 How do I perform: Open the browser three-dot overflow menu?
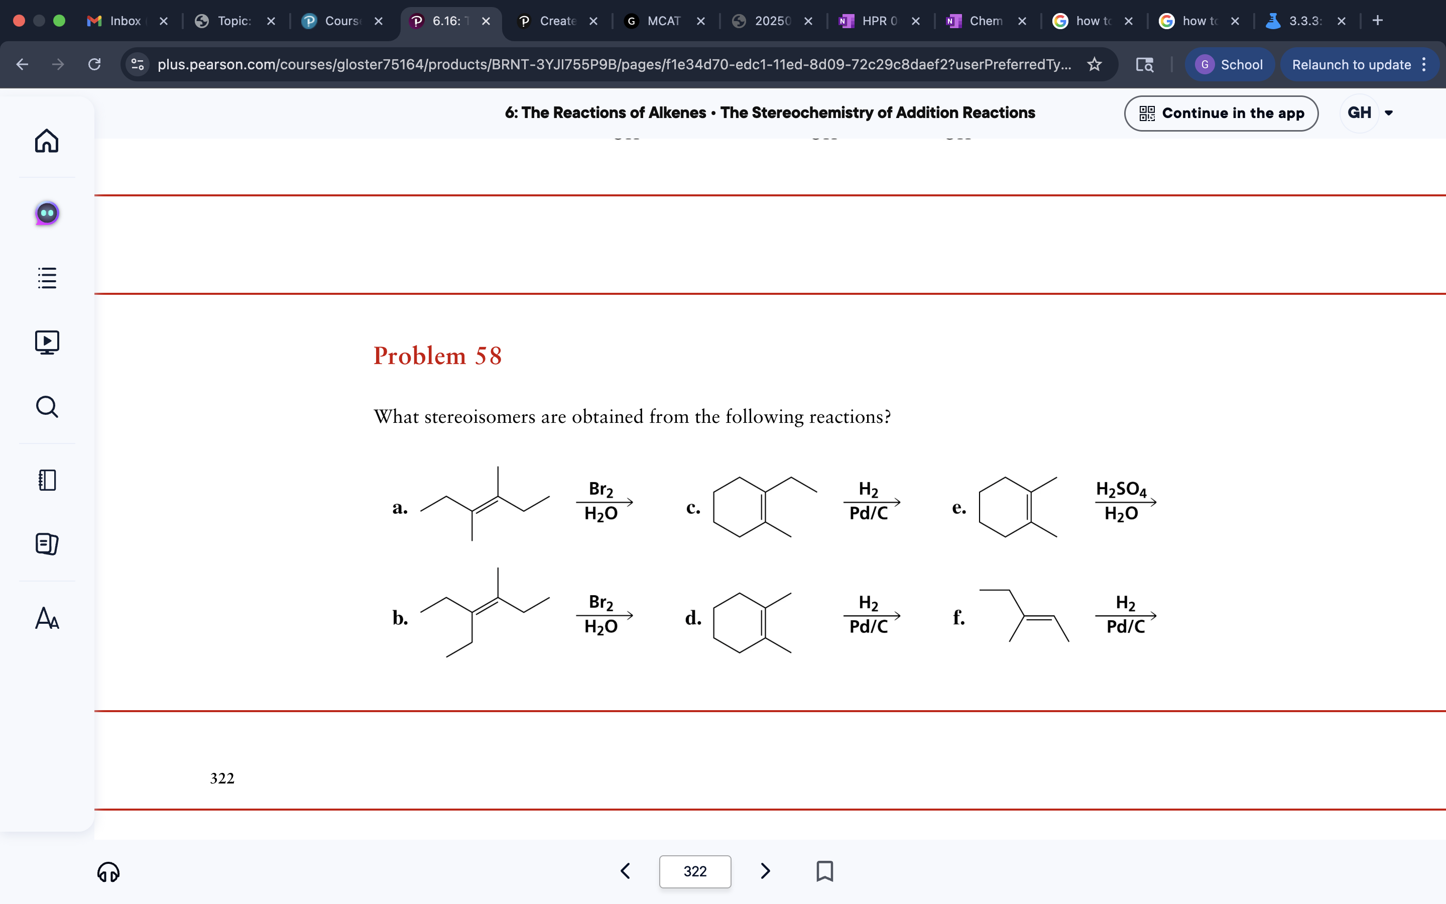1424,65
